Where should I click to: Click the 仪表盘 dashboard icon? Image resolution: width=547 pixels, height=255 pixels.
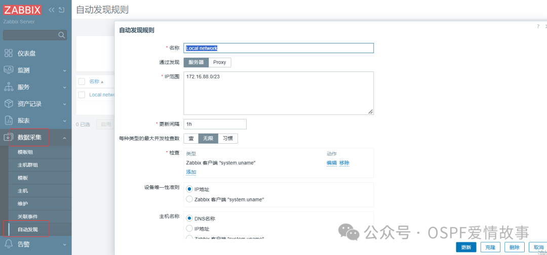tap(9, 53)
